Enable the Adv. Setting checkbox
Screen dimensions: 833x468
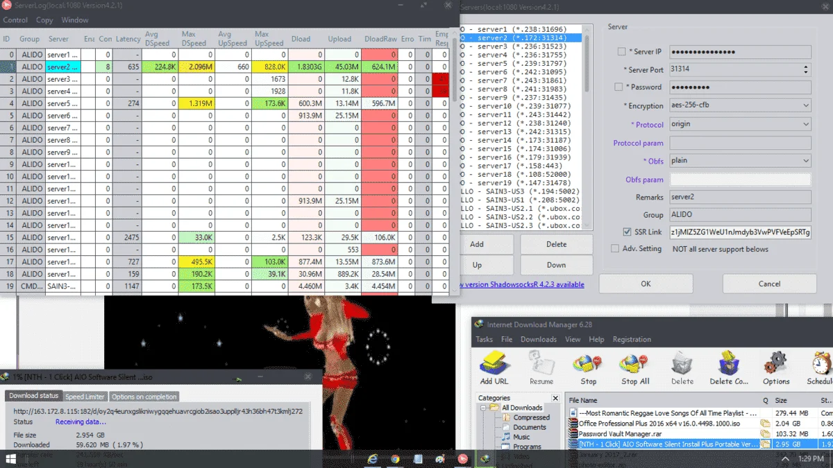coord(615,248)
